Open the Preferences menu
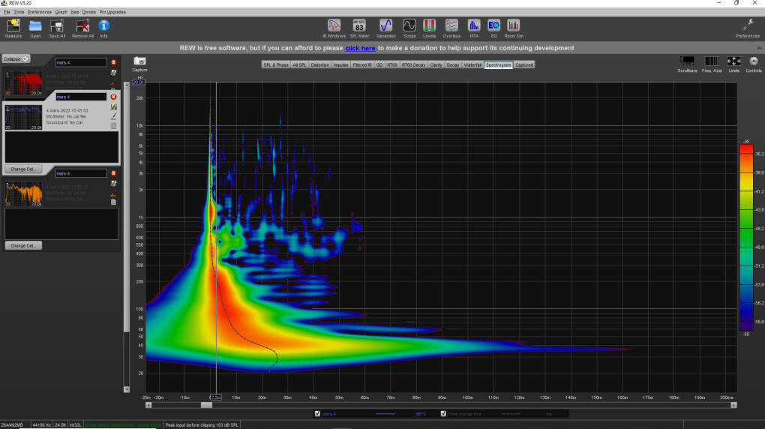765x429 pixels. (x=40, y=12)
